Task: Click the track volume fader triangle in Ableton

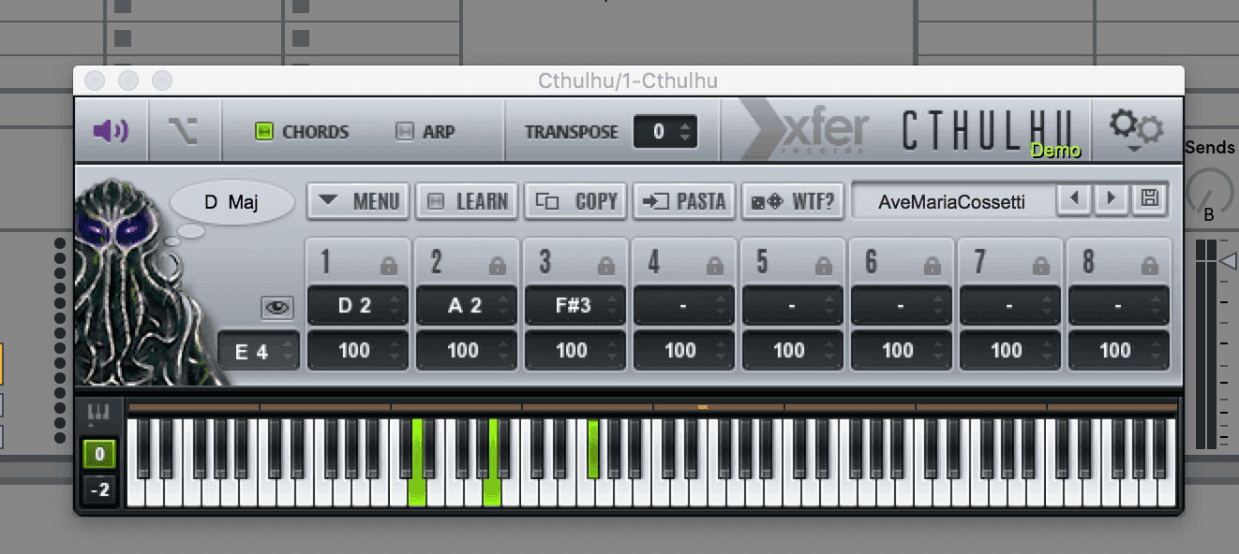Action: click(x=1228, y=261)
